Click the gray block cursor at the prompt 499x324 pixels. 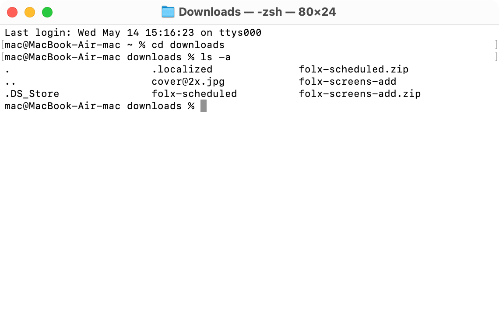(204, 106)
